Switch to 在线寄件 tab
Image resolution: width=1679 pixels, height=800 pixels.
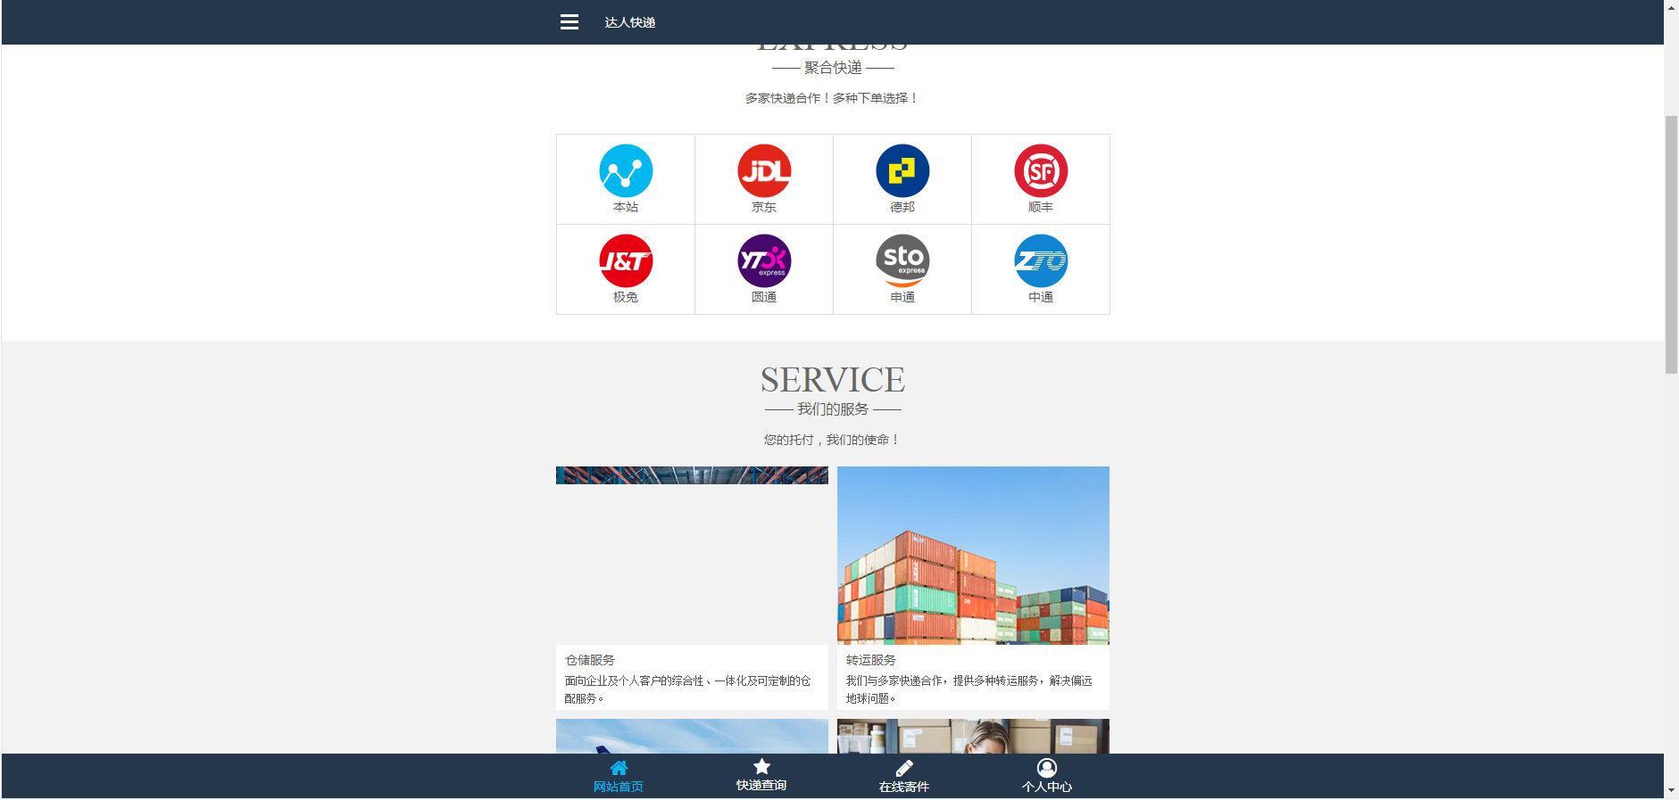(904, 776)
